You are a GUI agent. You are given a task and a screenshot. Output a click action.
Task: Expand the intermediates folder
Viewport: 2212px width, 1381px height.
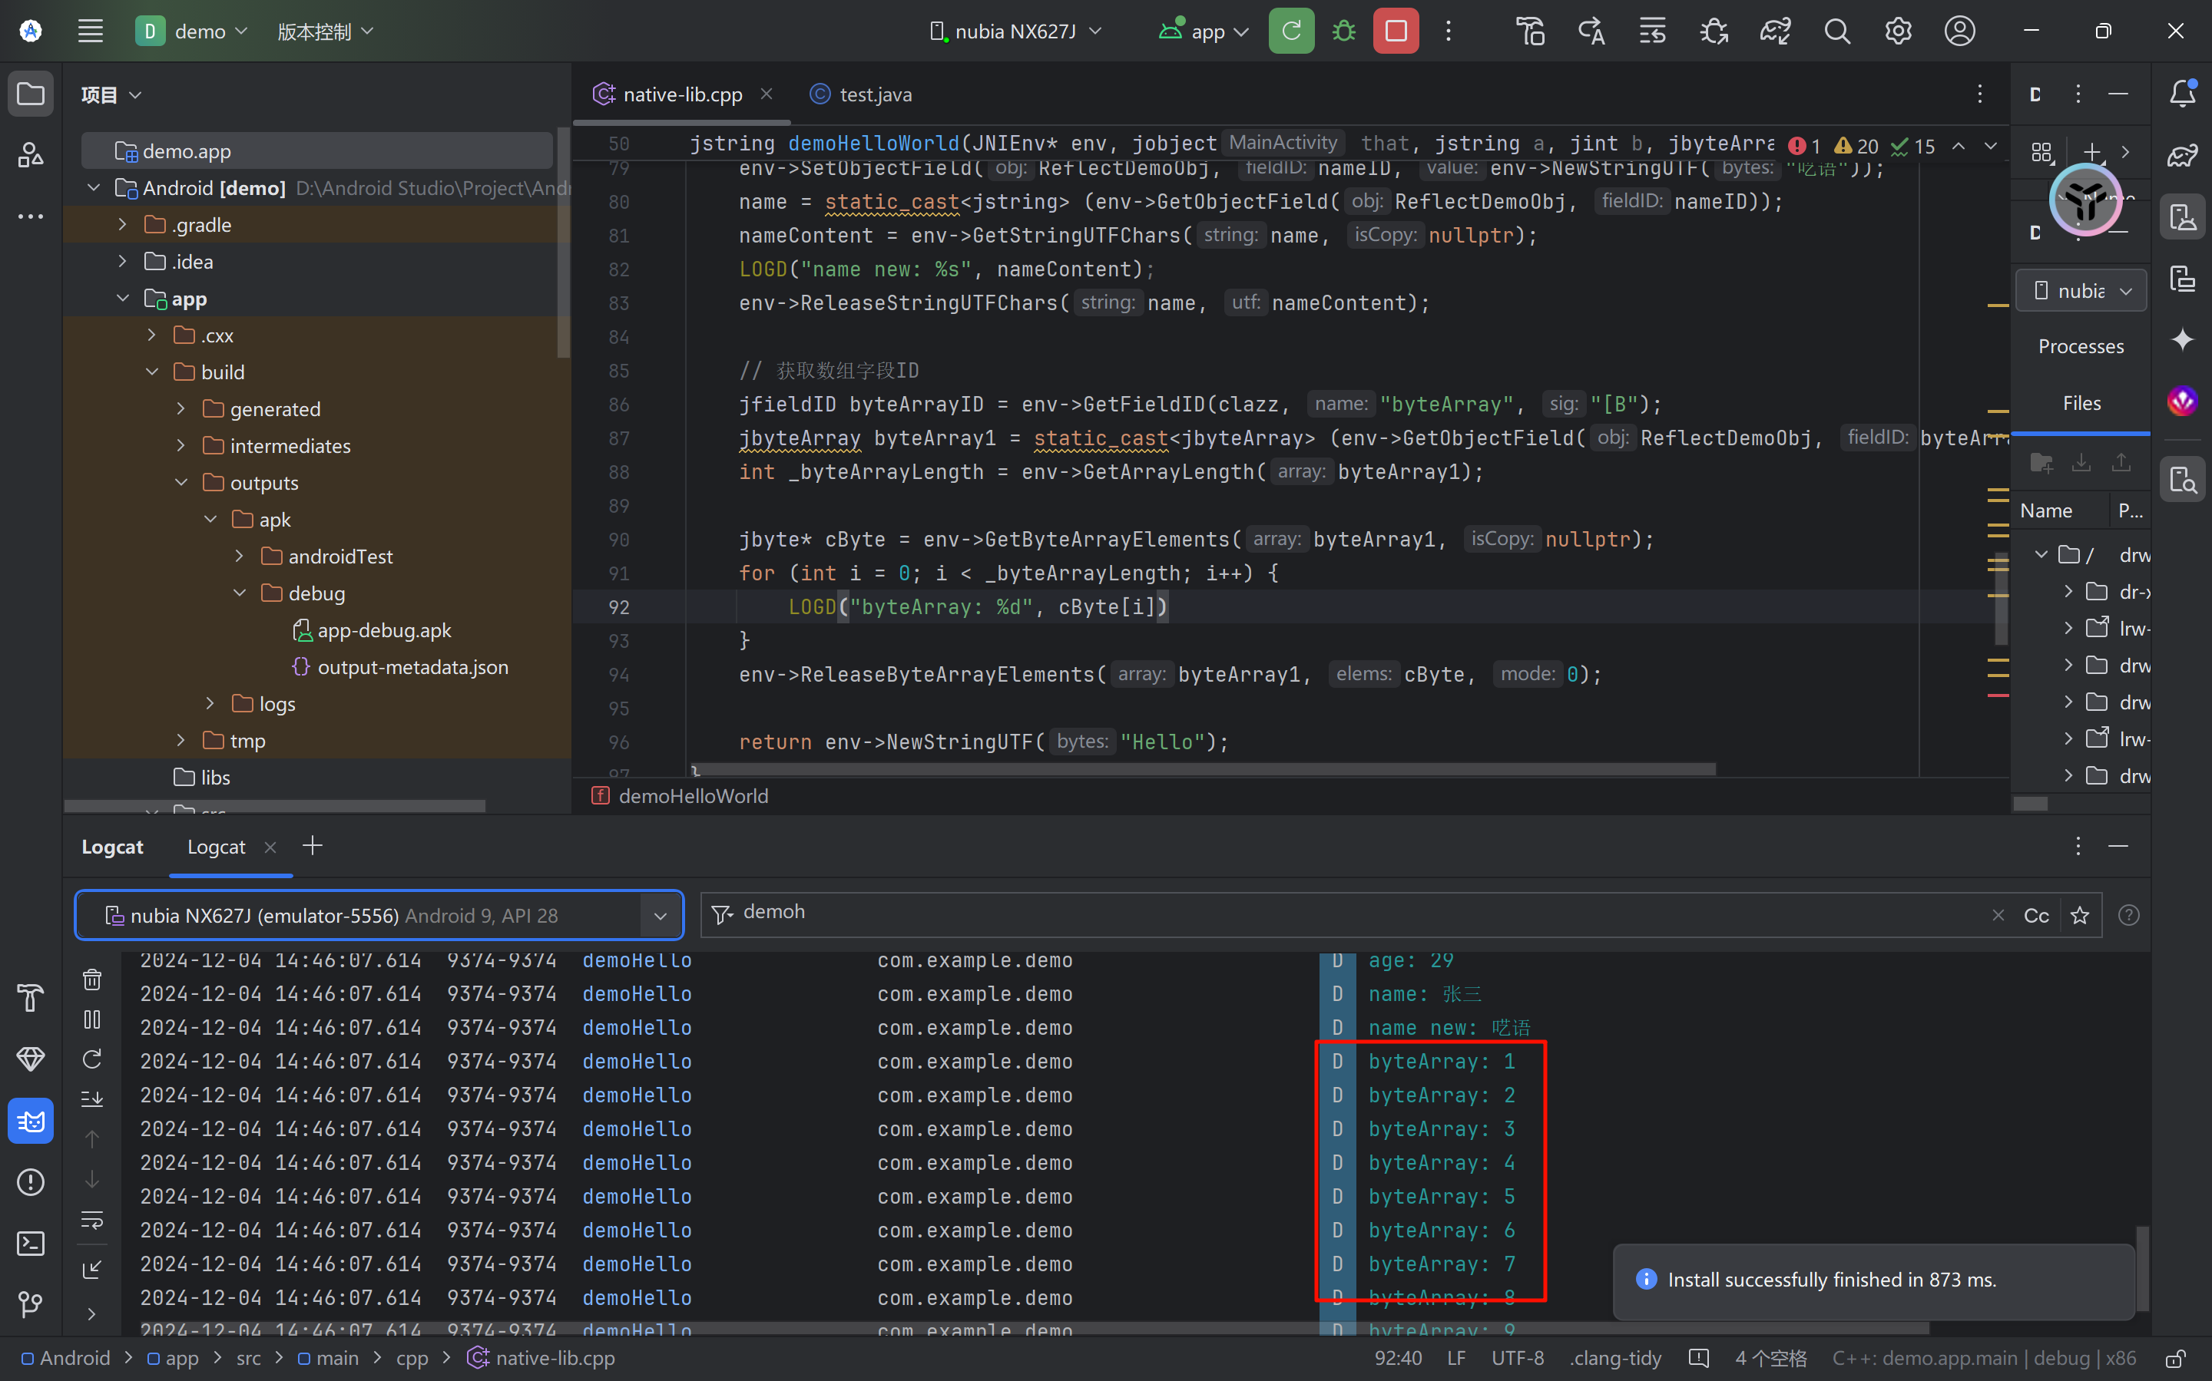[x=181, y=446]
